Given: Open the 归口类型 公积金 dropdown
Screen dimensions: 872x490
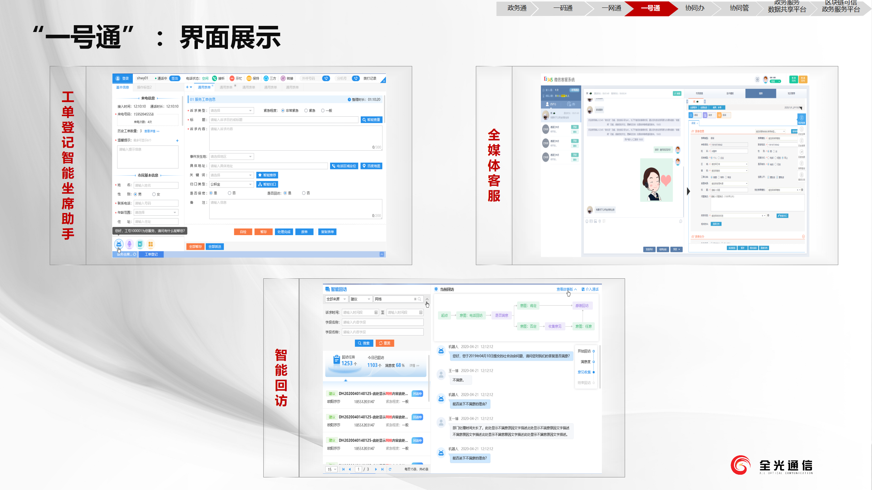Looking at the screenshot, I should 231,184.
